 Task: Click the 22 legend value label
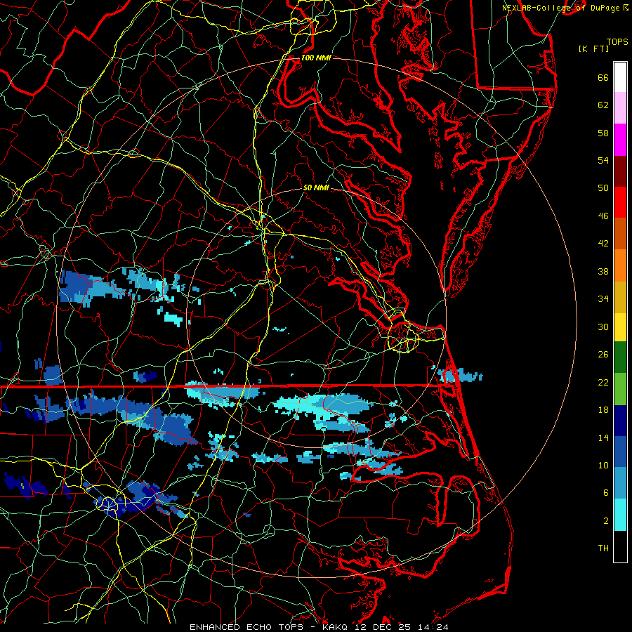pyautogui.click(x=603, y=382)
